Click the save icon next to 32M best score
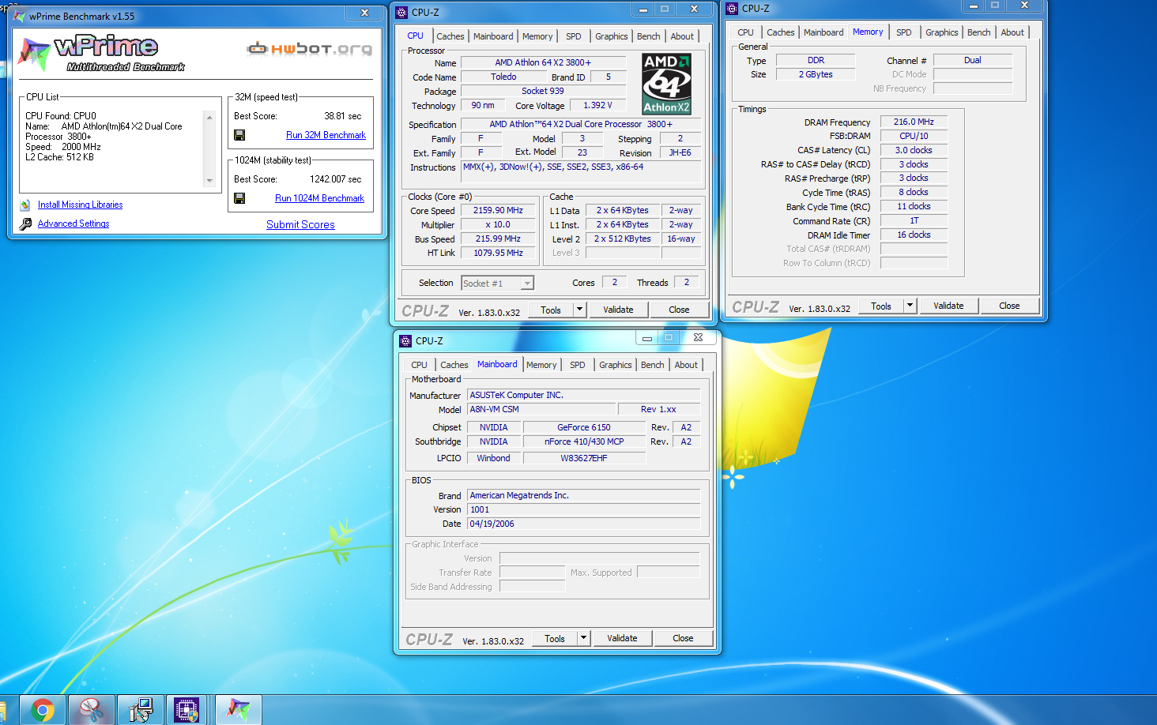The height and width of the screenshot is (725, 1157). click(x=239, y=135)
